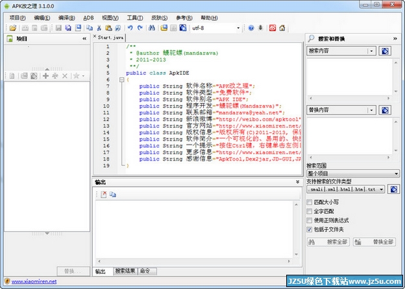Click the home house icon
The image size is (405, 289).
(282, 28)
